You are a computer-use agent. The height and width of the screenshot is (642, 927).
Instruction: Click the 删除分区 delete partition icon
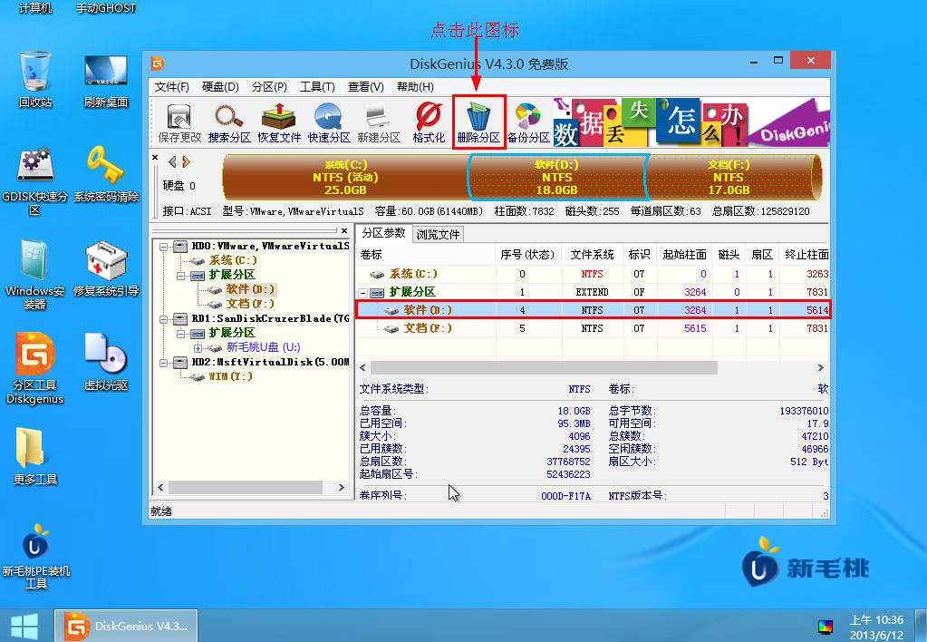(478, 123)
